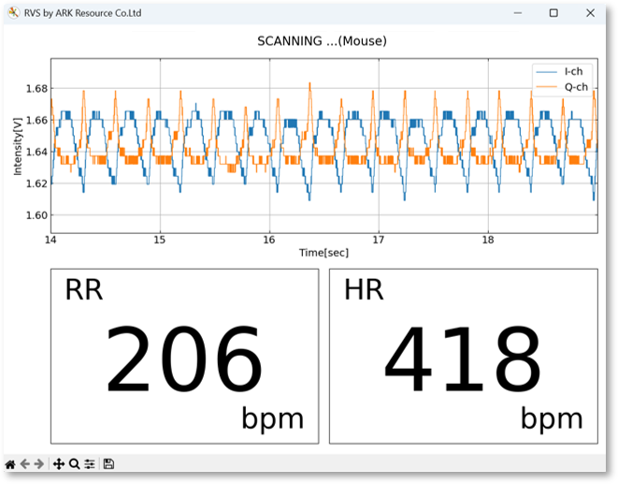Viewport: 618px width, 484px height.
Task: Click the RVS app icon in title bar
Action: 12,13
